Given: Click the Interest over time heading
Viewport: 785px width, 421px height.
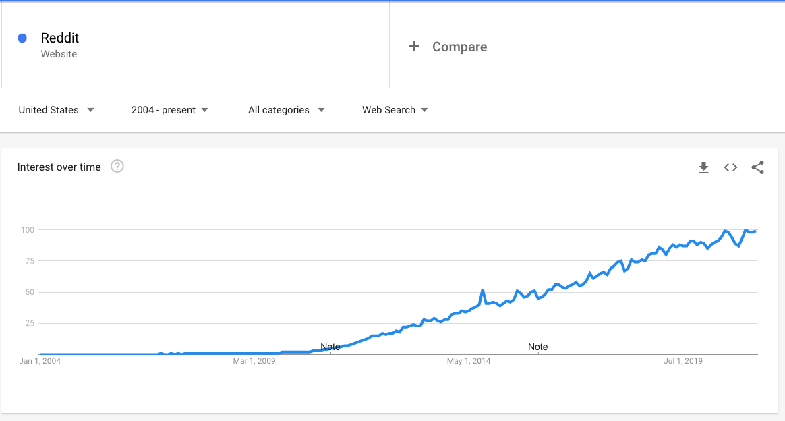Looking at the screenshot, I should (x=59, y=167).
